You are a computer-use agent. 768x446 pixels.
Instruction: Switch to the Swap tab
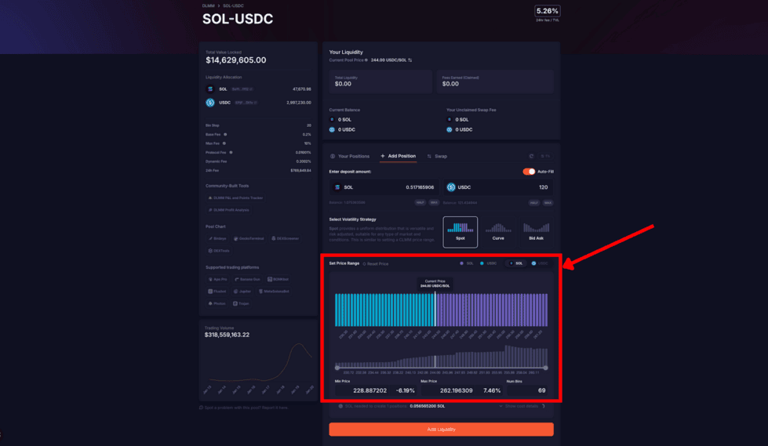click(x=437, y=156)
